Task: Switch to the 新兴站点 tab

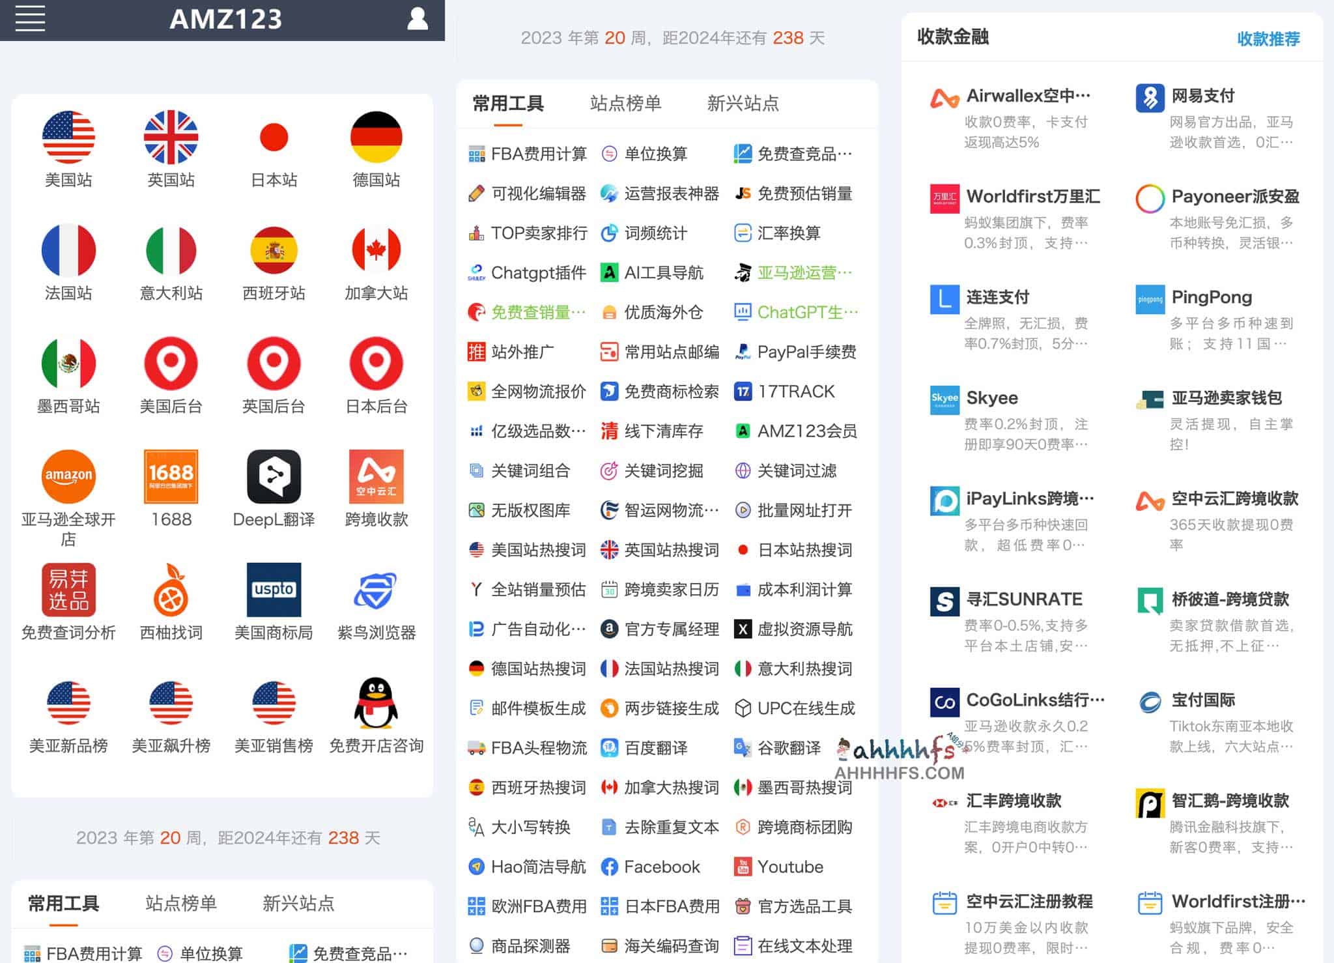Action: pos(743,103)
